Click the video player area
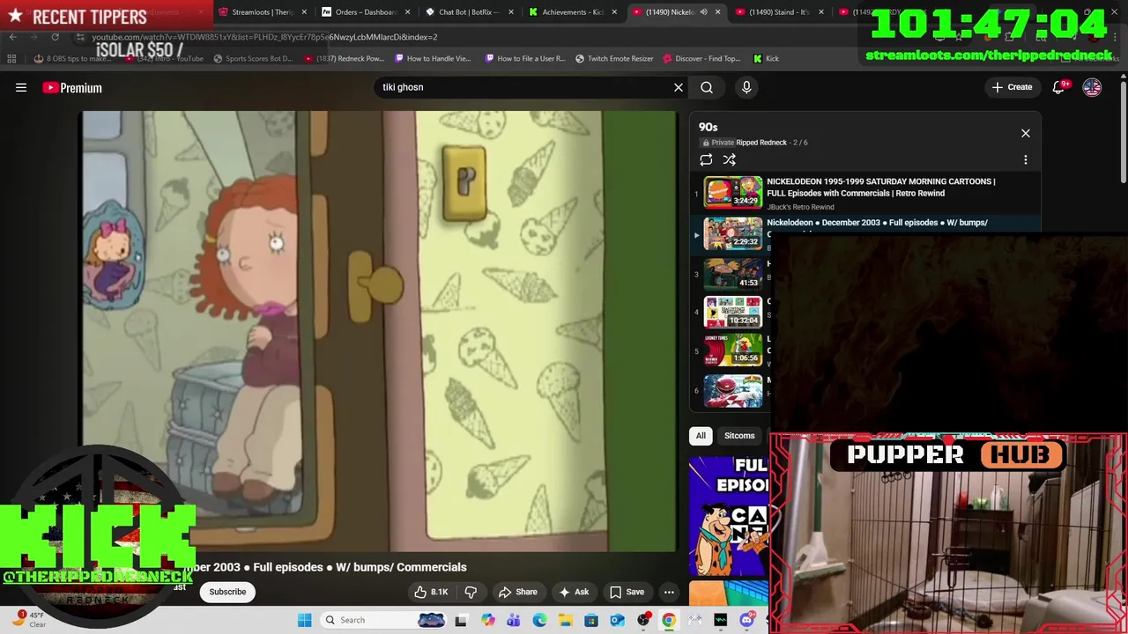Viewport: 1128px width, 634px height. pyautogui.click(x=380, y=331)
